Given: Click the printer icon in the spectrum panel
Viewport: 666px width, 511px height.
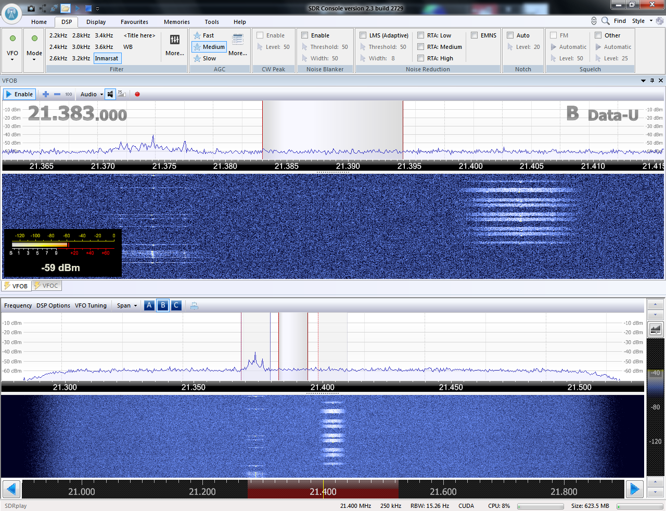Looking at the screenshot, I should pyautogui.click(x=194, y=305).
